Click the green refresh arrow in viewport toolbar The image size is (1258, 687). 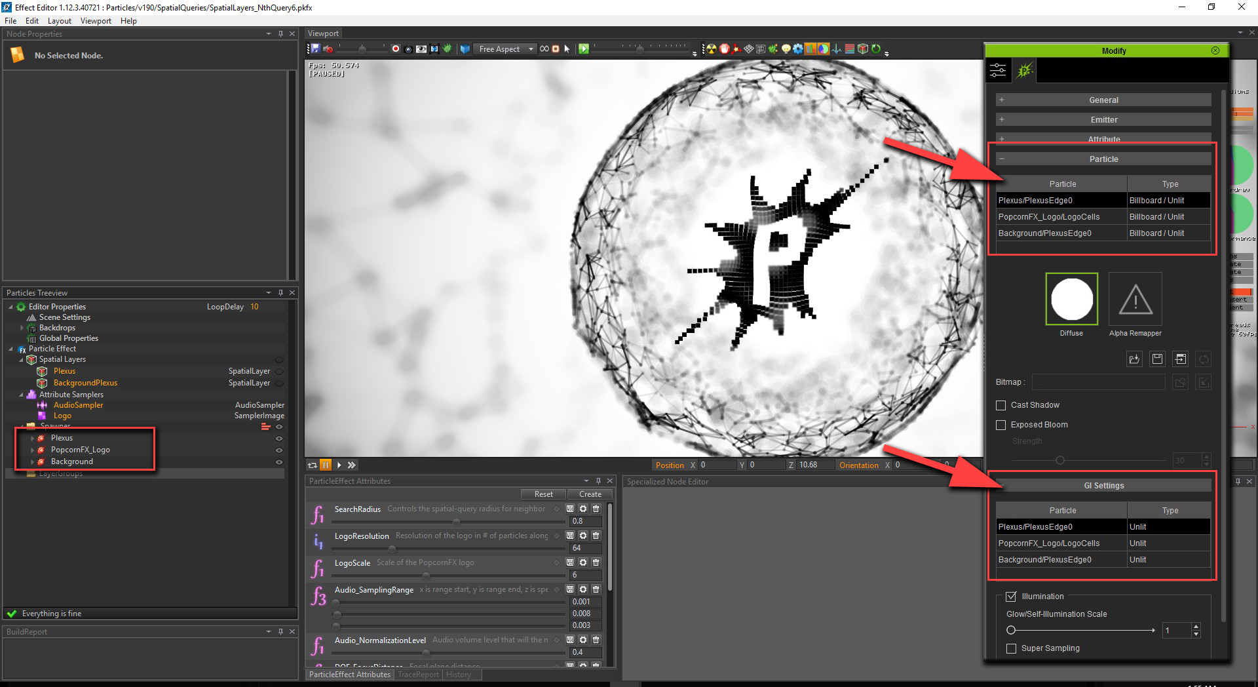(876, 49)
